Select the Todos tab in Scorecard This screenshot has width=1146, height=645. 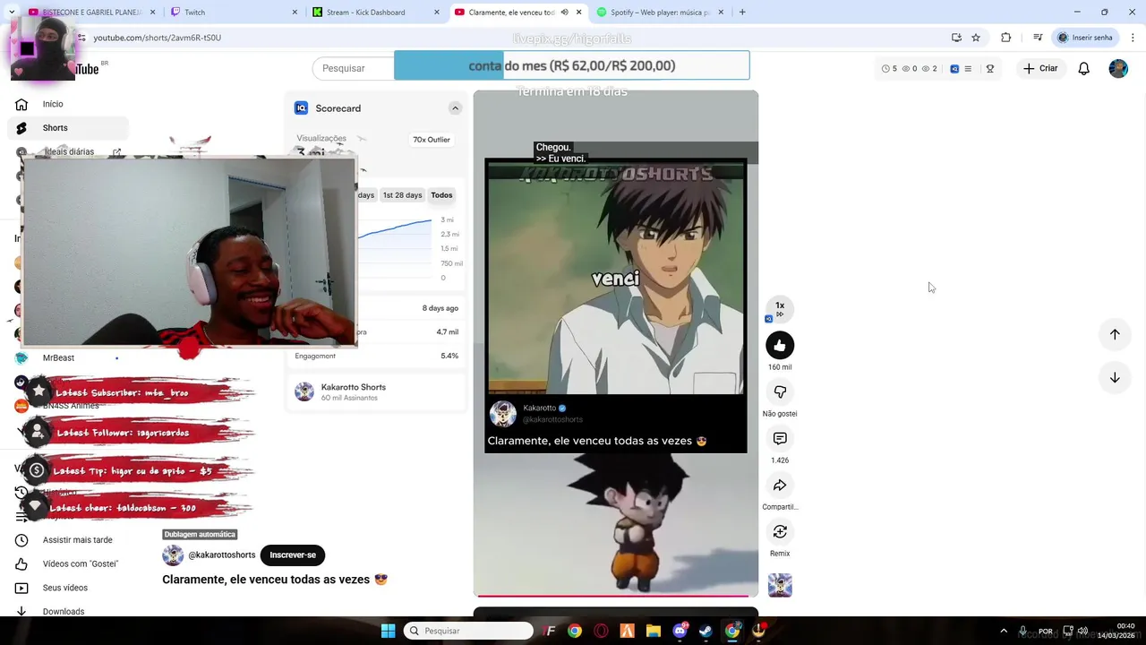(441, 195)
